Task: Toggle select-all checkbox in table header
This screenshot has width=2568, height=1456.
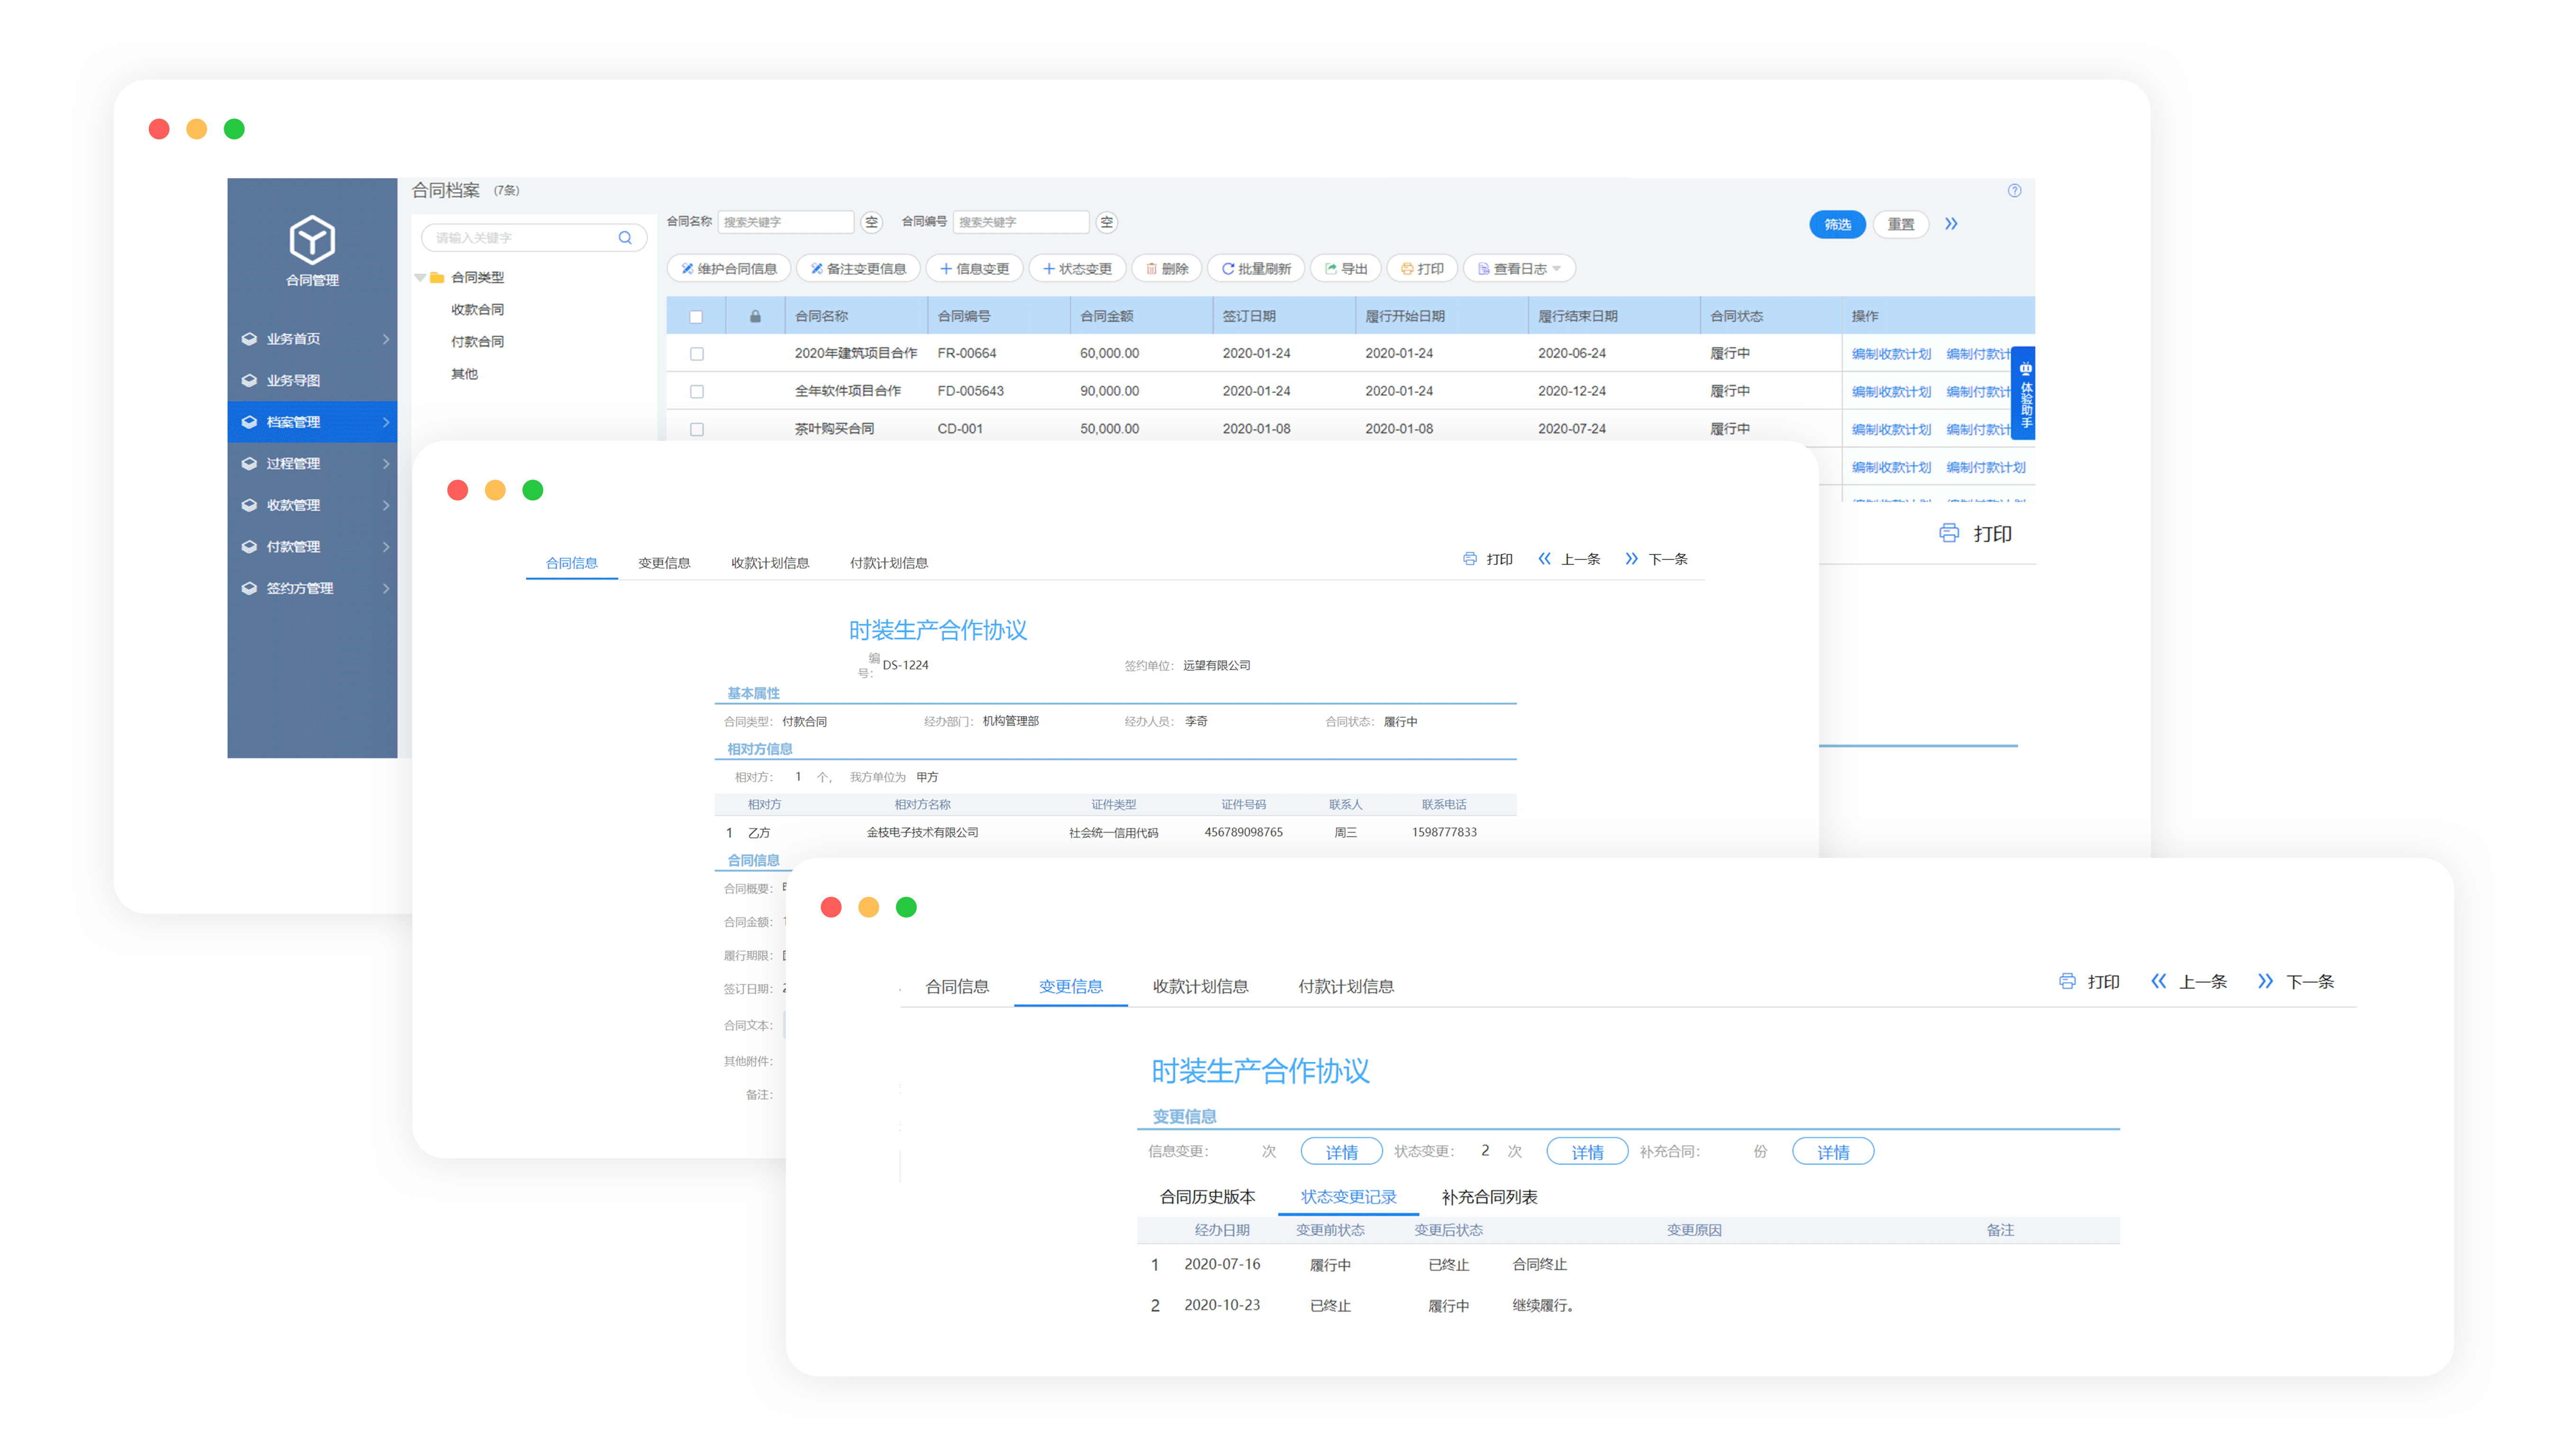Action: pyautogui.click(x=696, y=317)
